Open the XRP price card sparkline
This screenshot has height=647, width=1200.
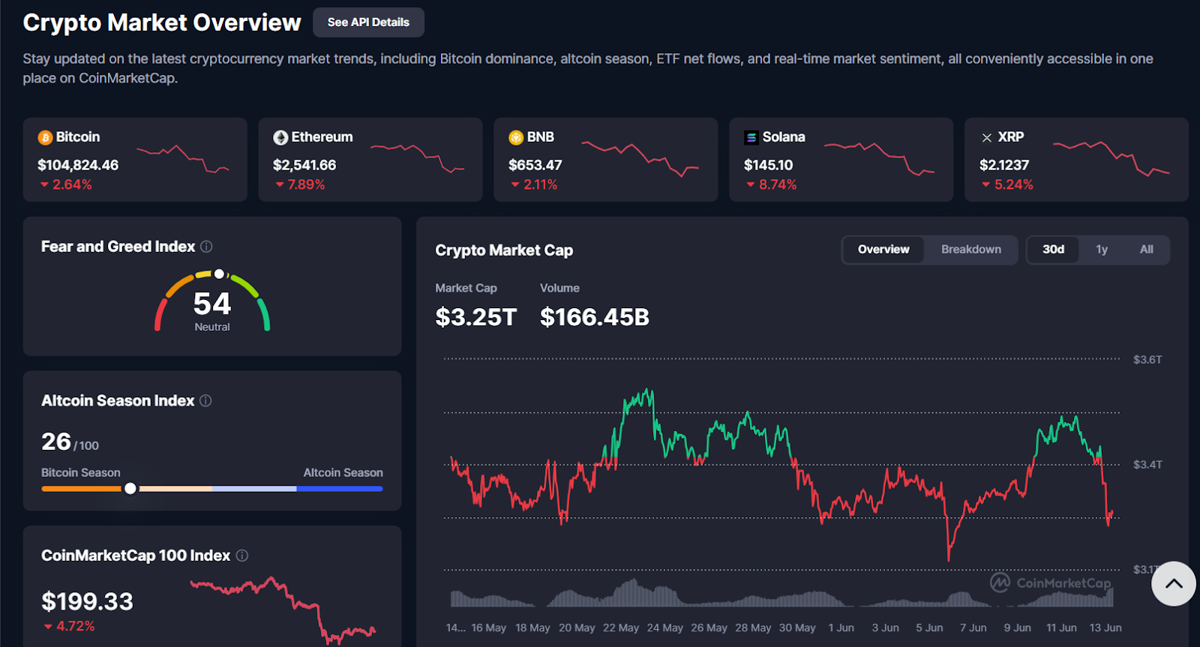(1111, 158)
